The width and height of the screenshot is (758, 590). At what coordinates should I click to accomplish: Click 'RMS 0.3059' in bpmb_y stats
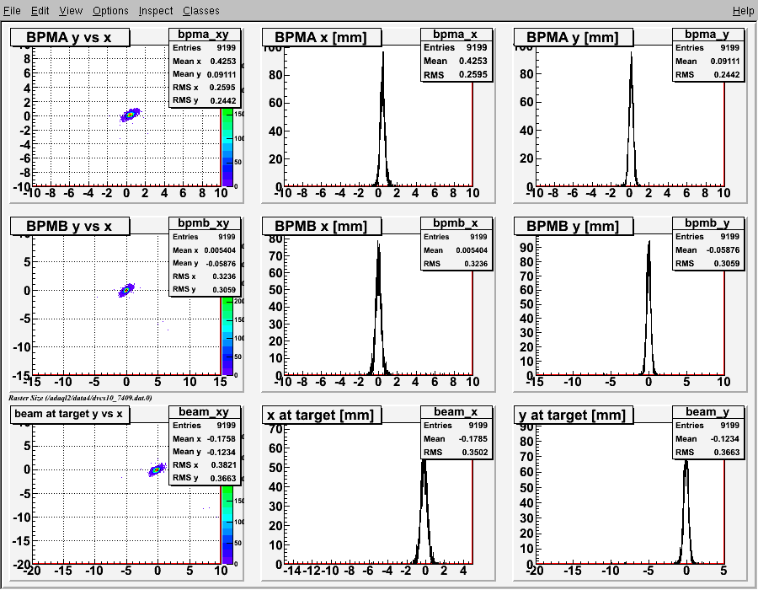(x=707, y=264)
